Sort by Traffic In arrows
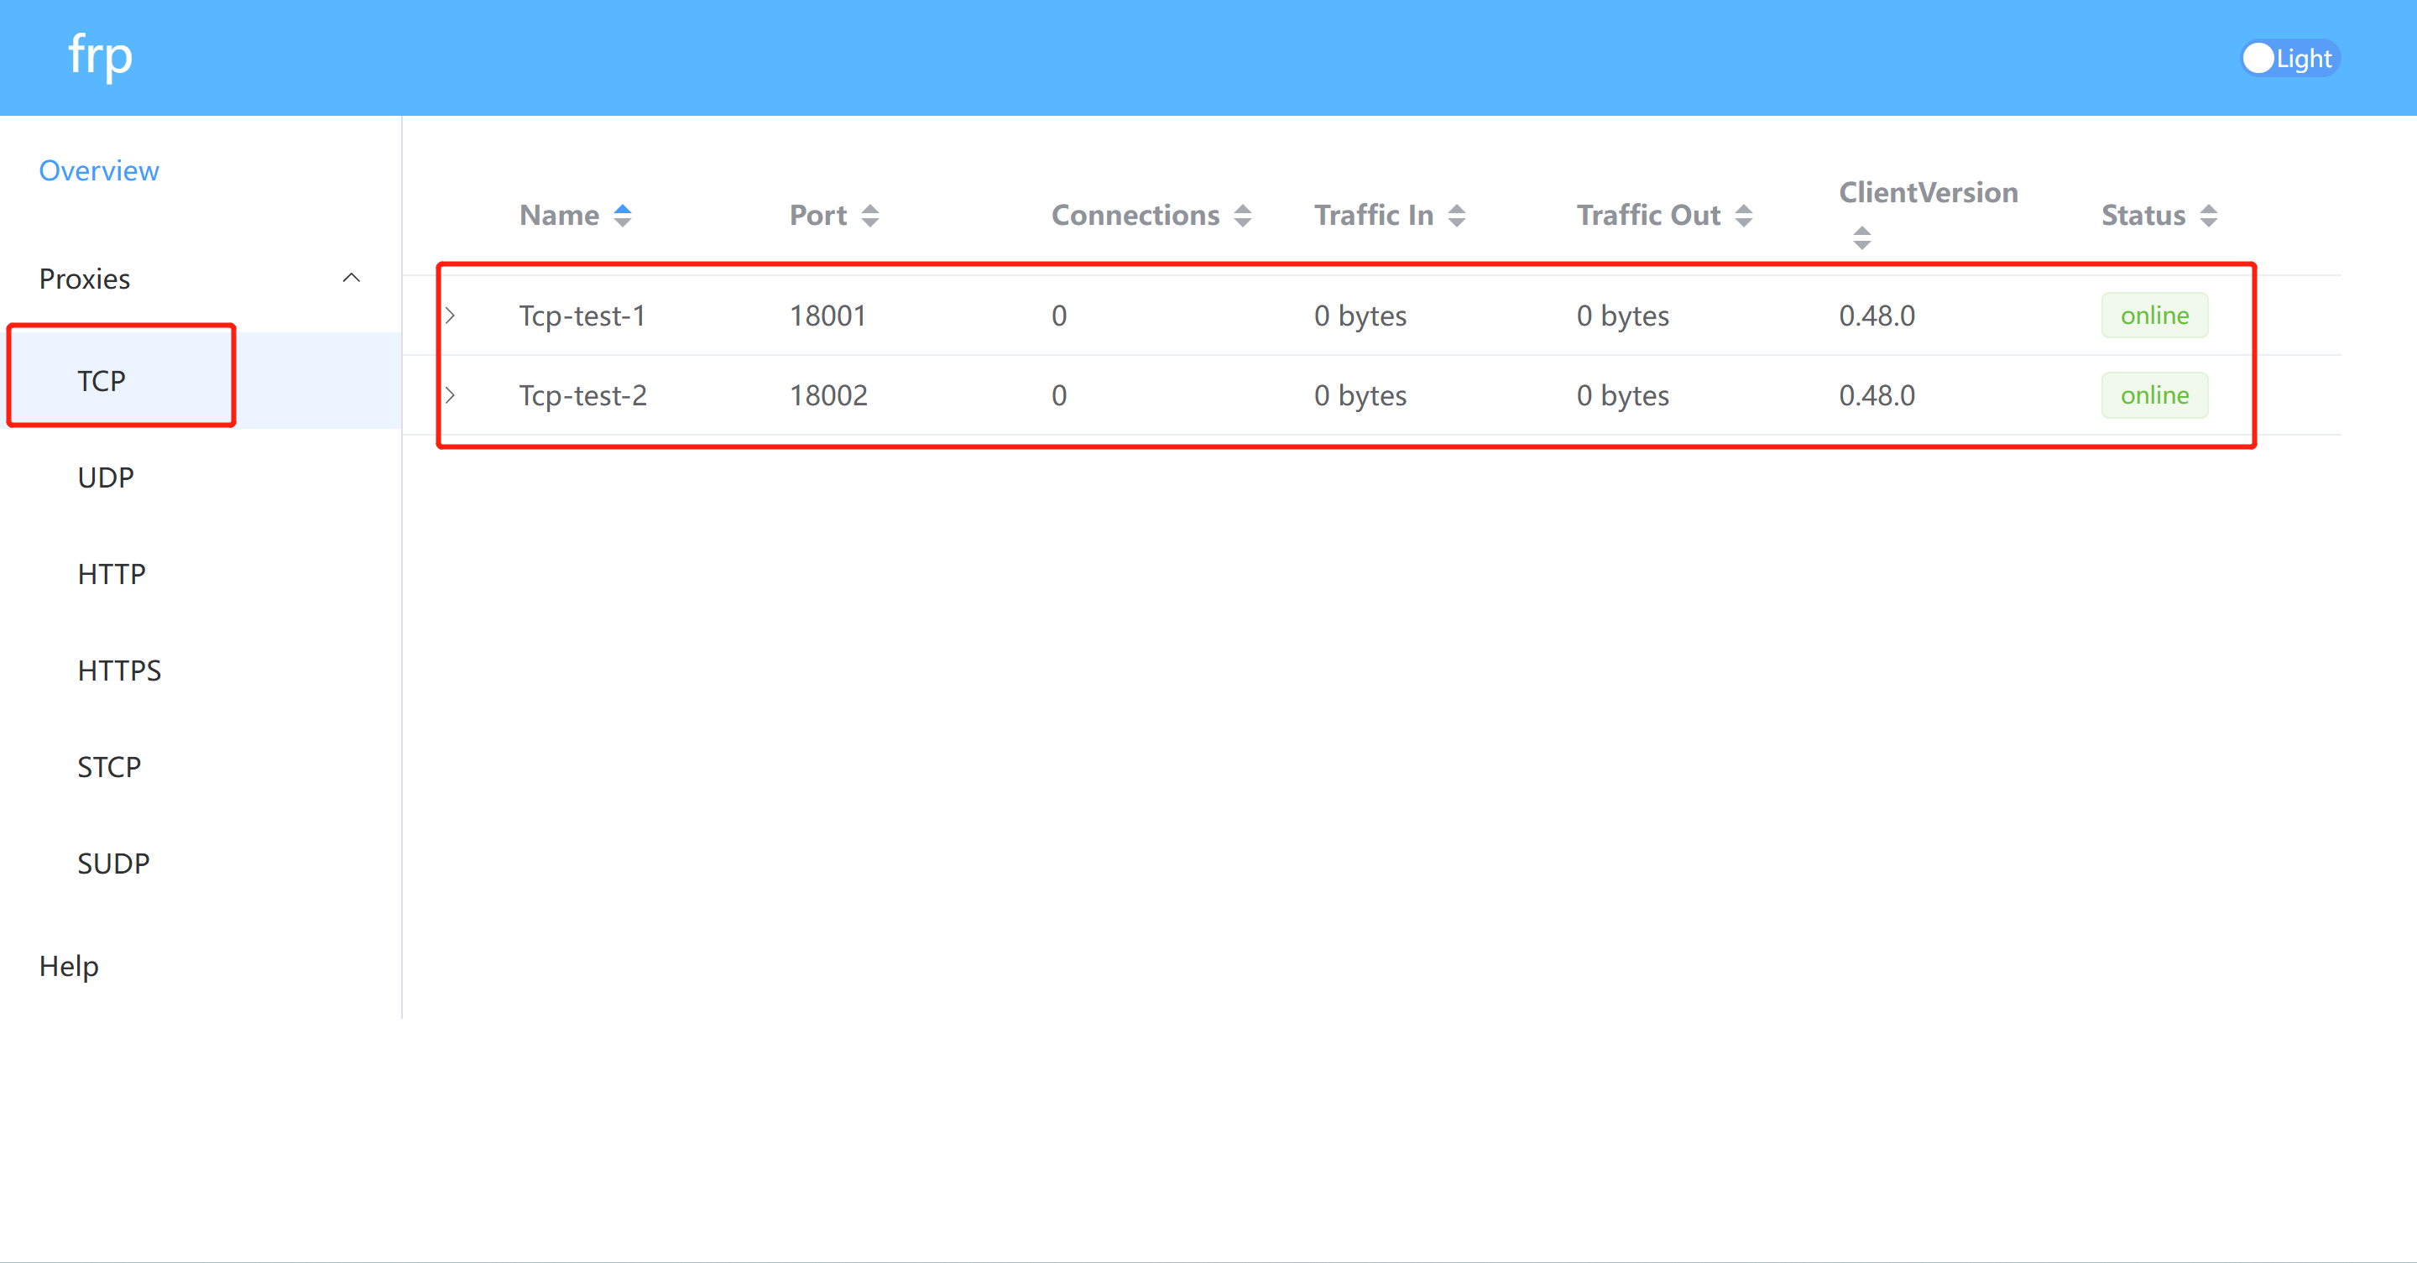2417x1263 pixels. click(1456, 216)
